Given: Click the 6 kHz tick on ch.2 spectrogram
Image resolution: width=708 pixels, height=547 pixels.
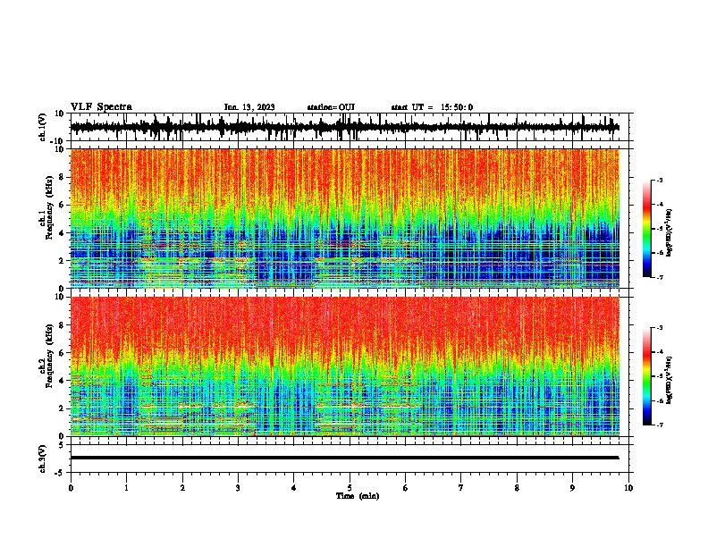Looking at the screenshot, I should [63, 353].
